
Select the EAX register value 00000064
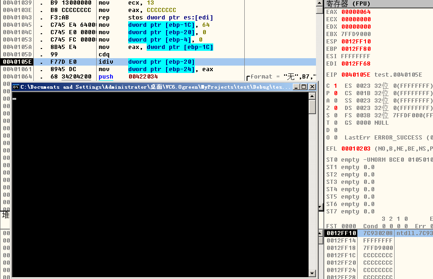(356, 12)
